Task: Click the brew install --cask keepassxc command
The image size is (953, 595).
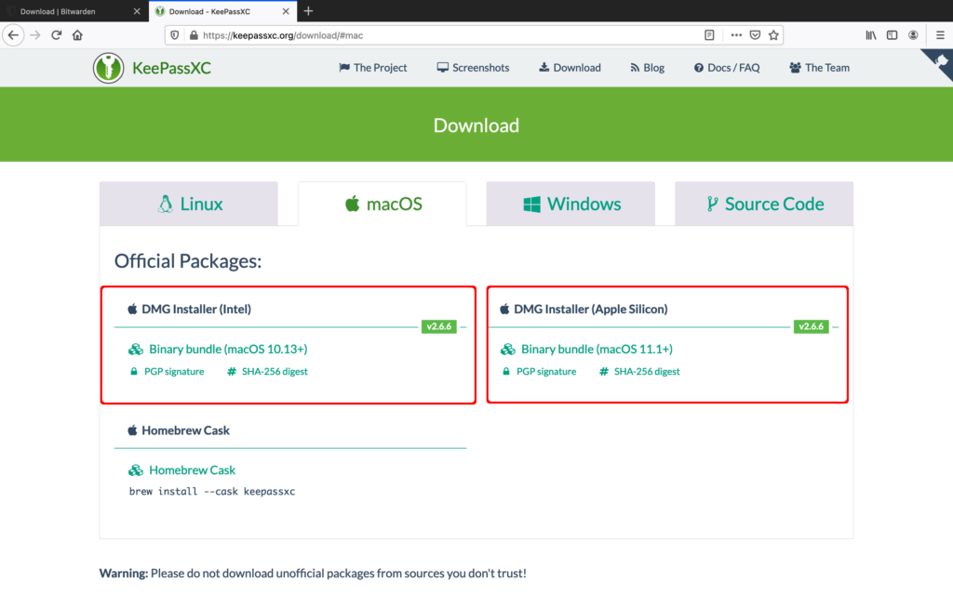Action: pyautogui.click(x=212, y=491)
